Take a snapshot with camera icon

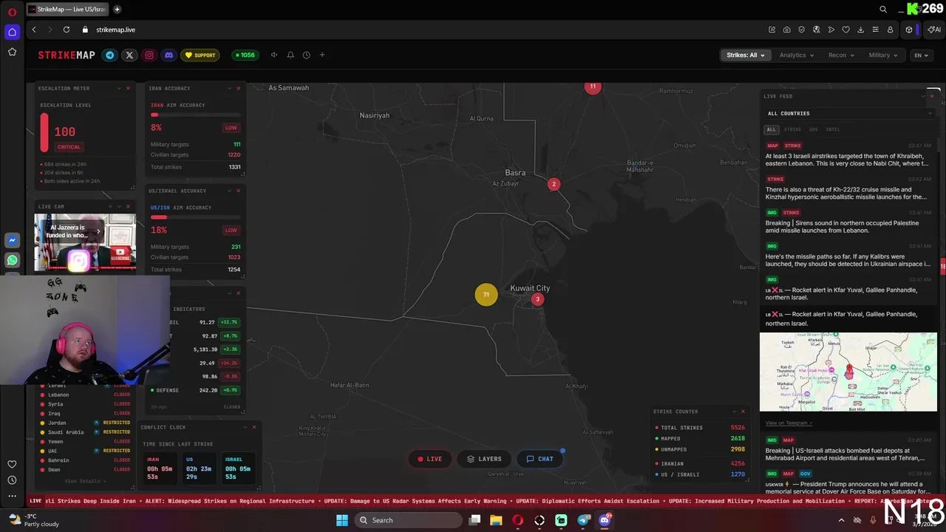point(786,30)
